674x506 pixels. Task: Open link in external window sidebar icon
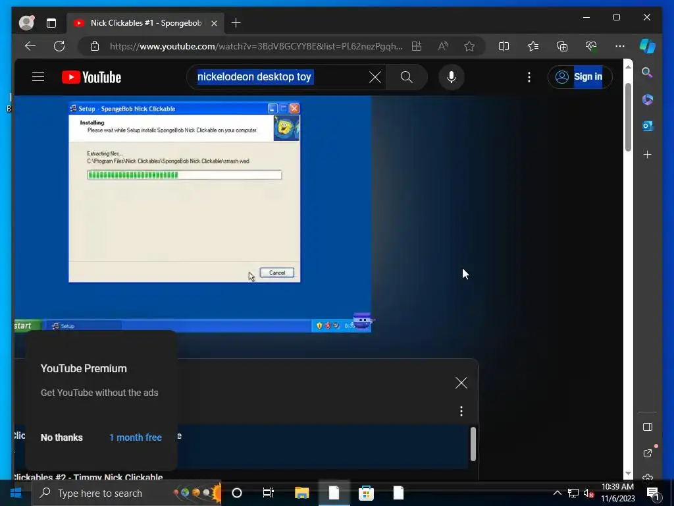pos(648,453)
